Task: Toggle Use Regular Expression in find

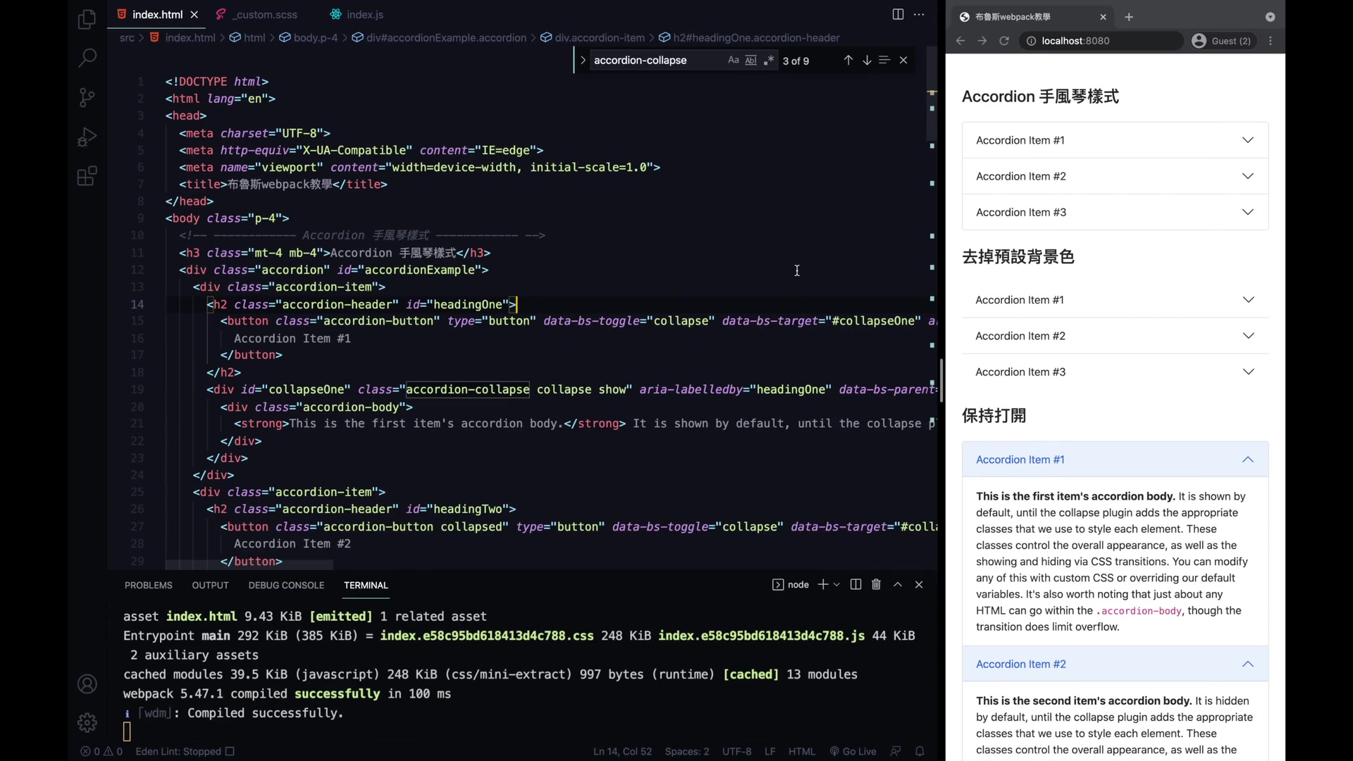Action: pos(769,61)
